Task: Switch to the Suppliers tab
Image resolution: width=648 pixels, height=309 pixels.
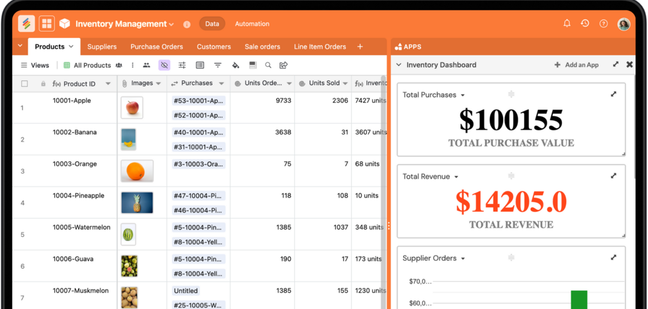Action: tap(102, 46)
